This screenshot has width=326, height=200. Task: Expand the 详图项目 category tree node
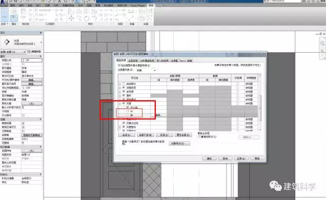tap(120, 87)
